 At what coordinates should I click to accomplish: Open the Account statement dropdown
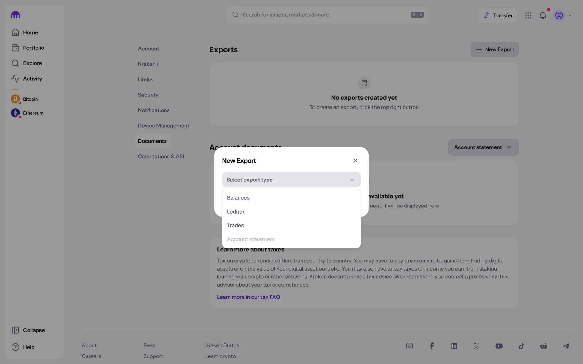(x=483, y=147)
